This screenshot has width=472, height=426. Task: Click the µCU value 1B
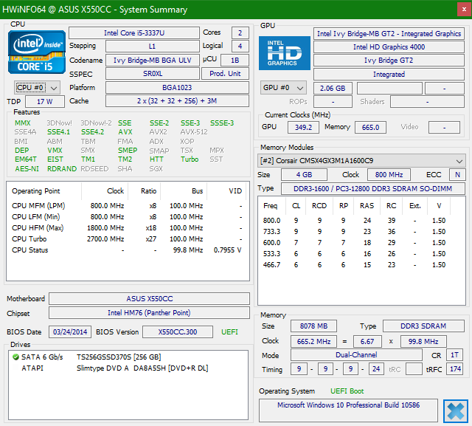(x=235, y=61)
